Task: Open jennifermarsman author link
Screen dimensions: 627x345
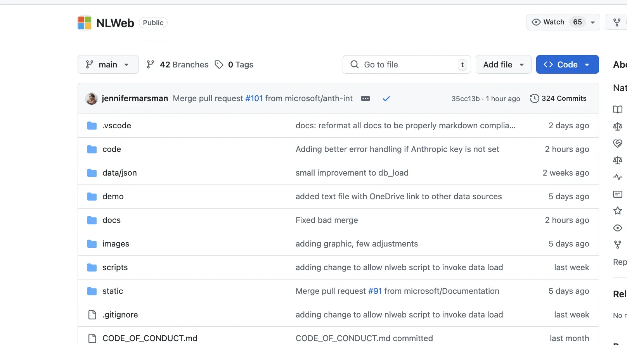Action: click(x=135, y=98)
